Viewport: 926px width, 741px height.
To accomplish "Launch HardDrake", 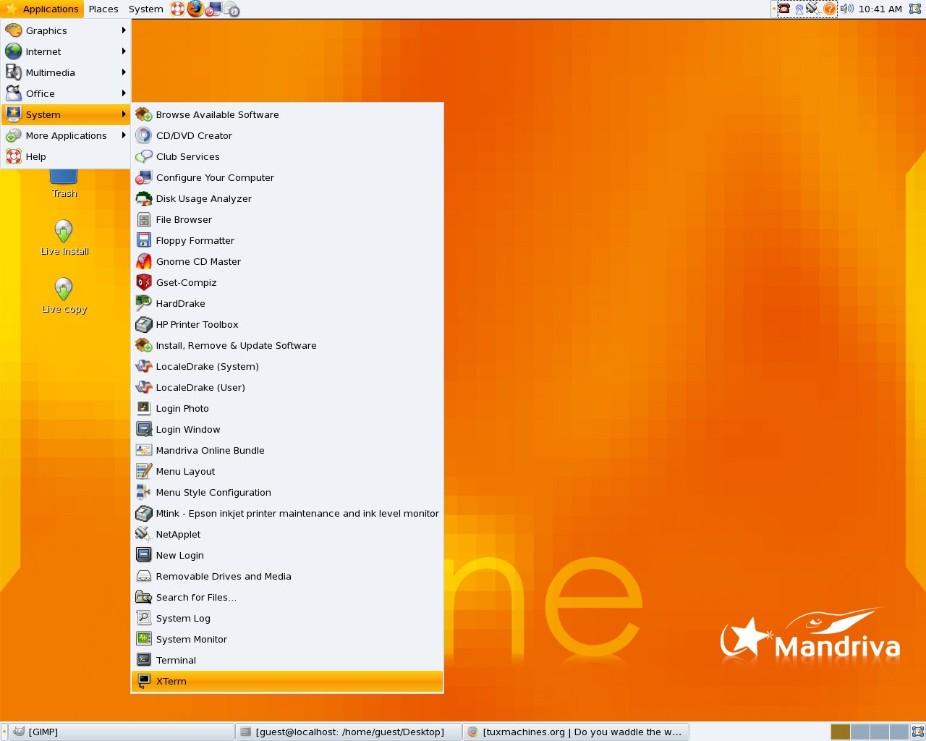I will (287, 303).
